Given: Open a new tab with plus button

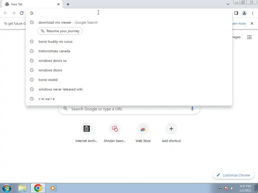Looking at the screenshot, I should click(x=68, y=4).
